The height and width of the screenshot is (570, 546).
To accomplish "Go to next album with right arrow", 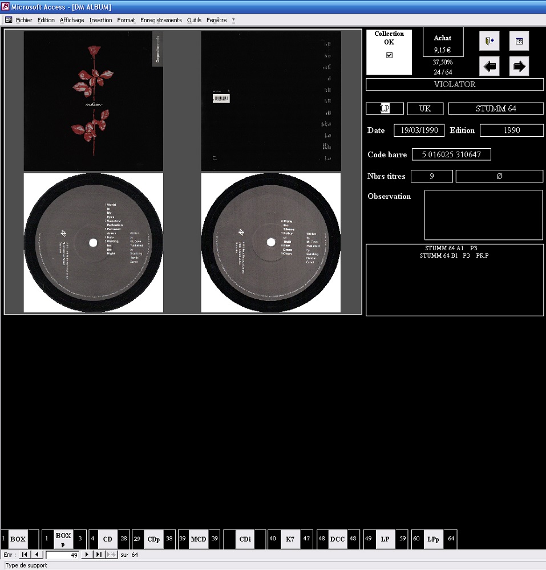I will click(x=519, y=66).
